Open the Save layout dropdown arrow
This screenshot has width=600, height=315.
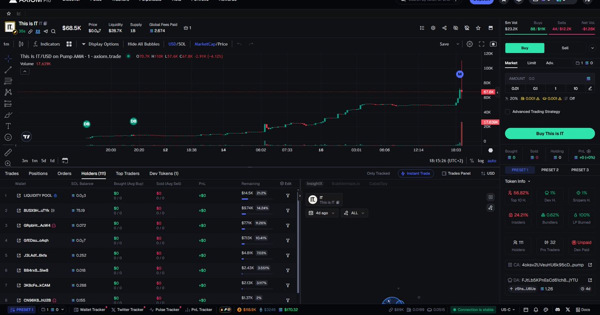tap(457, 44)
